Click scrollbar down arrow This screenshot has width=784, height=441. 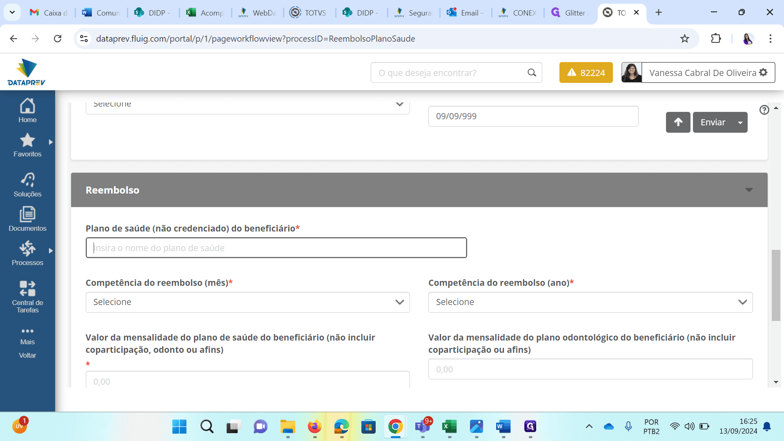click(x=776, y=382)
